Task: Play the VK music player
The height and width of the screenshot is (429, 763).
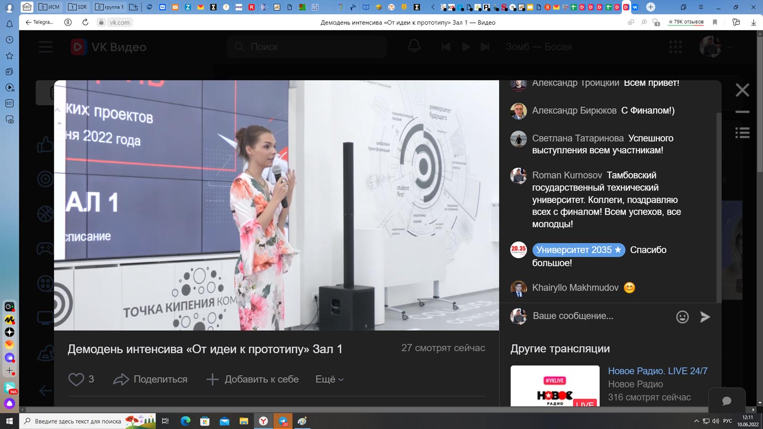Action: 466,47
